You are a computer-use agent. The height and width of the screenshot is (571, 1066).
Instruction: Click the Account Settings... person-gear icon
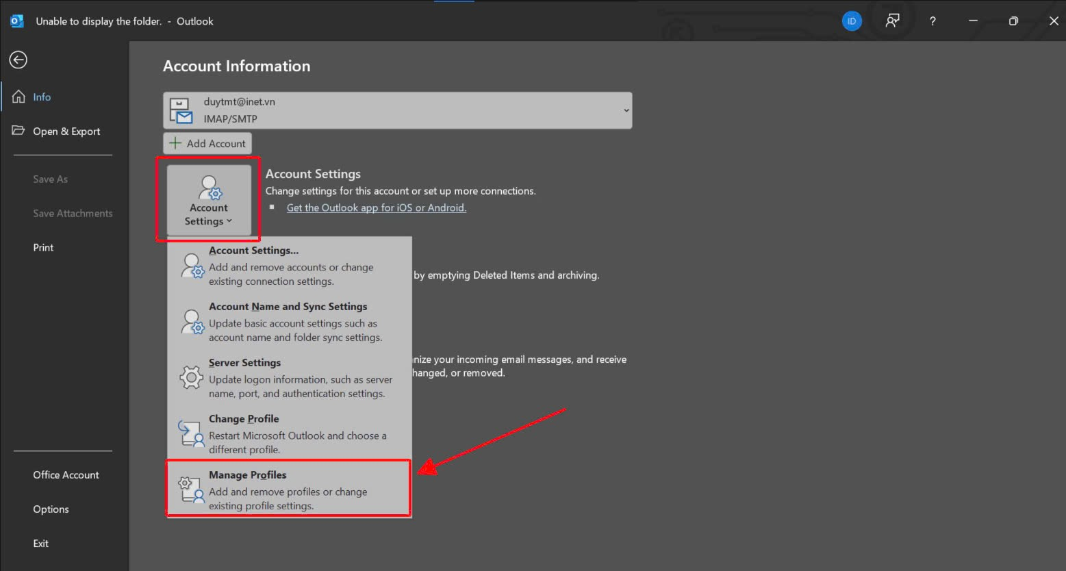coord(192,266)
